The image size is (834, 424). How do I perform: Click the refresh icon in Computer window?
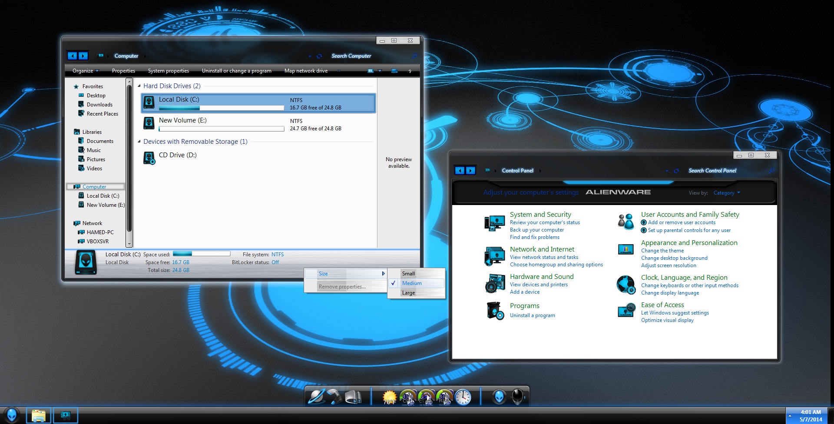(319, 56)
